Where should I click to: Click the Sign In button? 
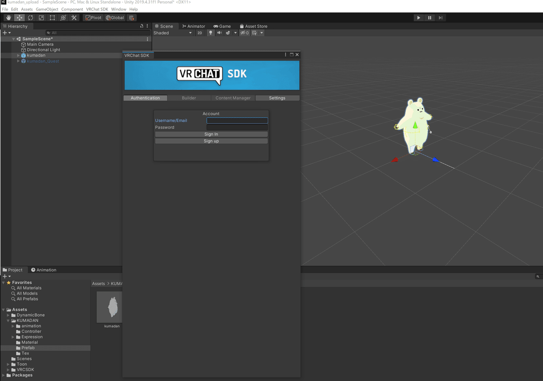click(x=211, y=134)
